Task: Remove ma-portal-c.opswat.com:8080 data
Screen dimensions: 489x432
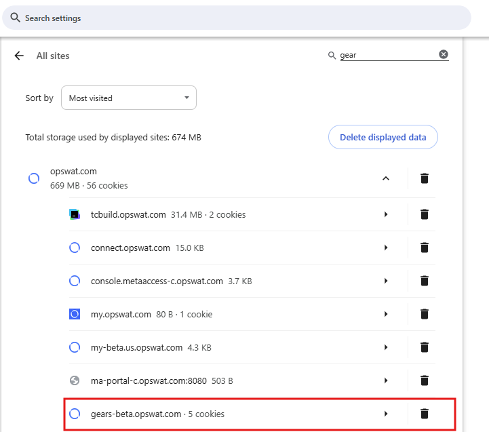Action: click(x=425, y=380)
